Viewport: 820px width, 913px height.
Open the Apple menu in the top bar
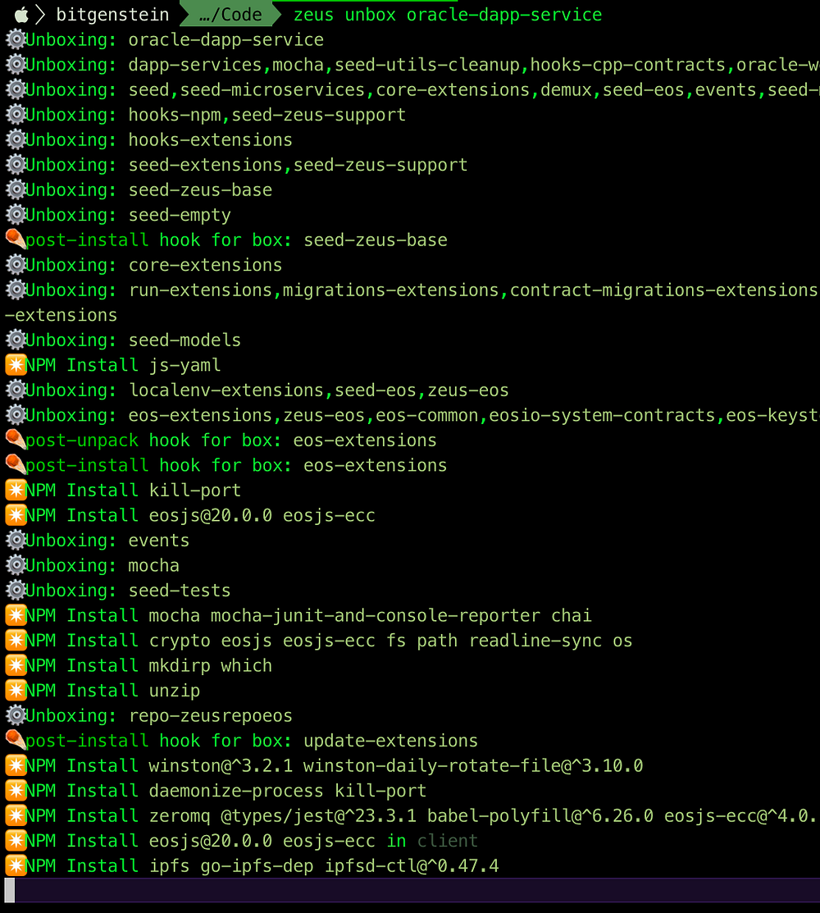(x=23, y=14)
